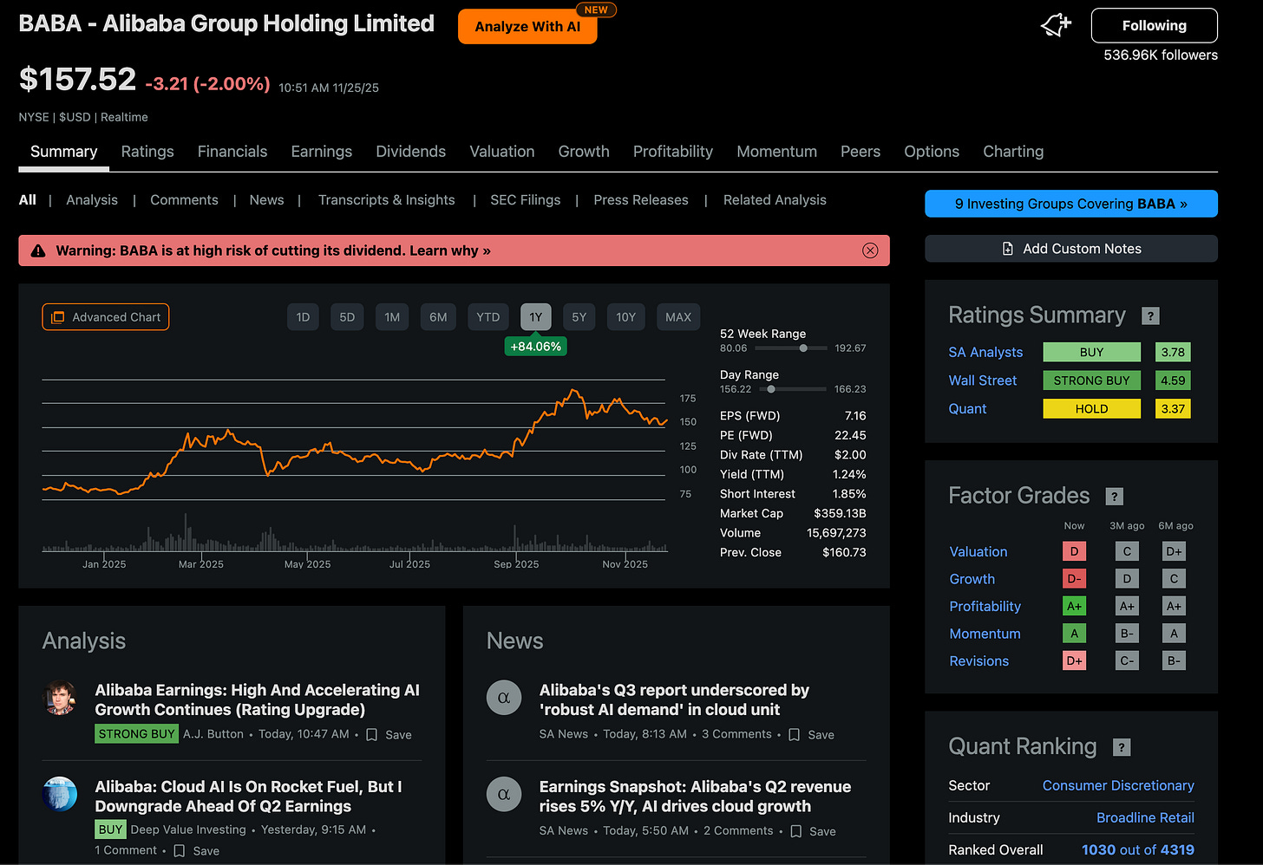The image size is (1263, 865).
Task: Save the Q3 report news item
Action: coord(812,735)
